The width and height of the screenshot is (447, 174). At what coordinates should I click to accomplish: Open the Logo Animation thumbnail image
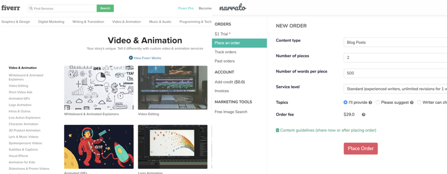tap(173, 147)
